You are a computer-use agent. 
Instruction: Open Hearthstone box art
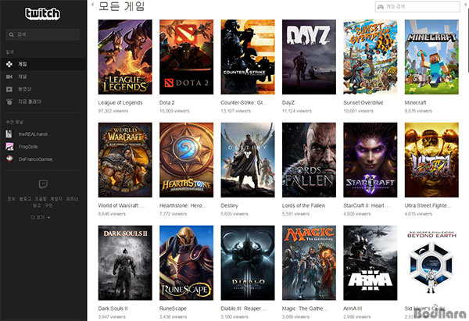click(x=186, y=159)
